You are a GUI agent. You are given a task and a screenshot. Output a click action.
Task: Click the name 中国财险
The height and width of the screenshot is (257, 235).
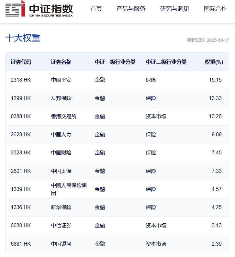point(61,152)
